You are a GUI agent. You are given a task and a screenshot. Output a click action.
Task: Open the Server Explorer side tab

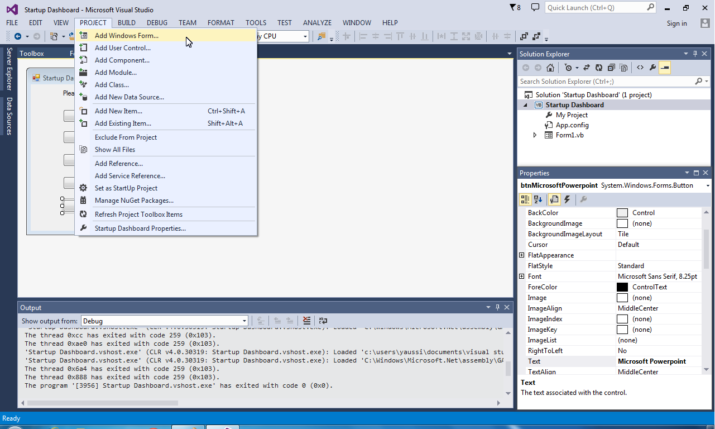9,69
